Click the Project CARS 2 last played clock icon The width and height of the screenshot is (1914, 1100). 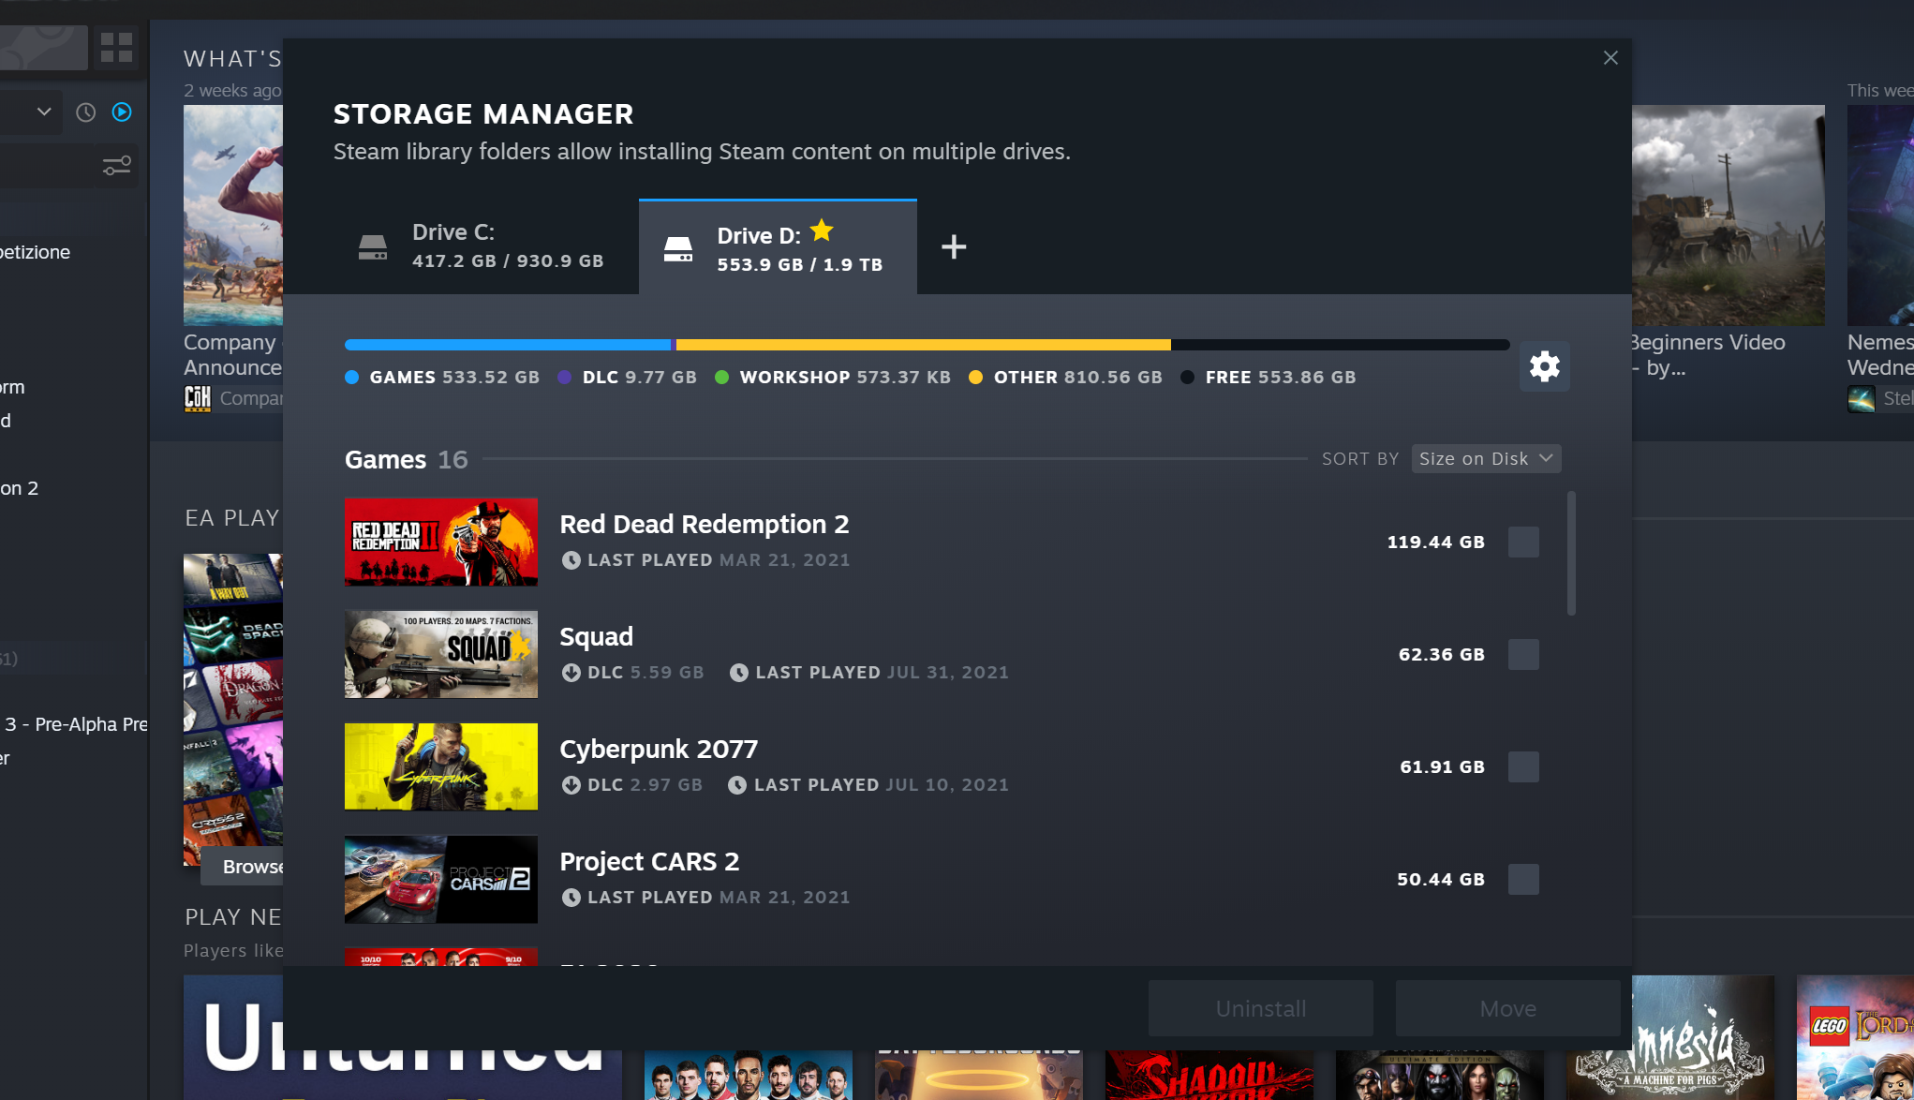tap(571, 898)
